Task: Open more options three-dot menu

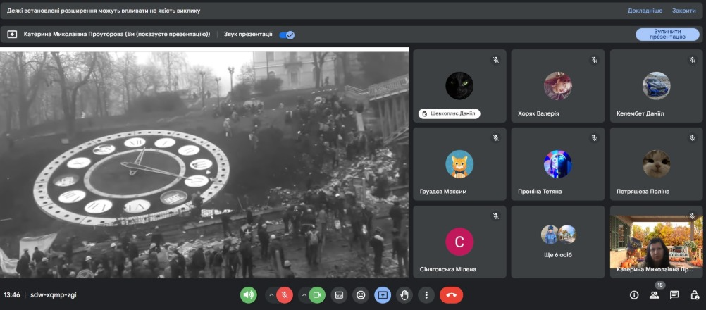Action: coord(426,295)
